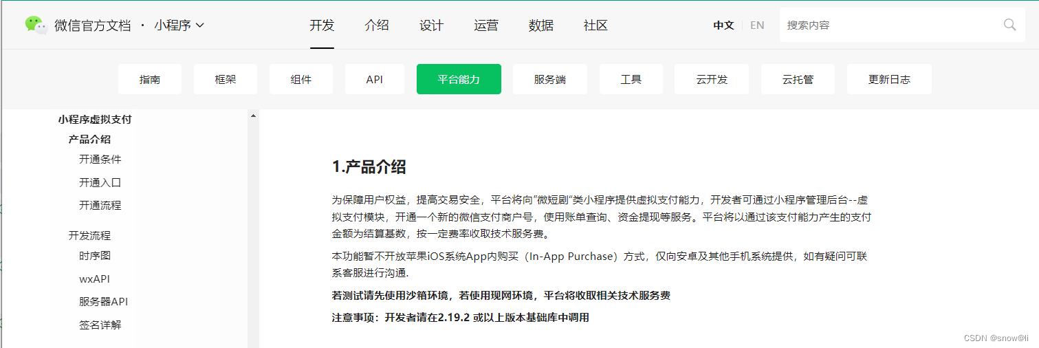Switch to the 数据 top tab
This screenshot has height=348, width=1039.
[x=541, y=25]
